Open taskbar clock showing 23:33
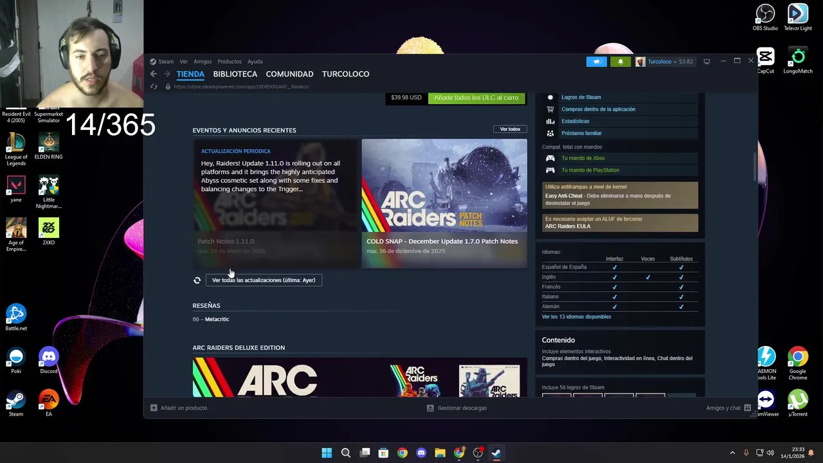The height and width of the screenshot is (463, 823). coord(792,453)
